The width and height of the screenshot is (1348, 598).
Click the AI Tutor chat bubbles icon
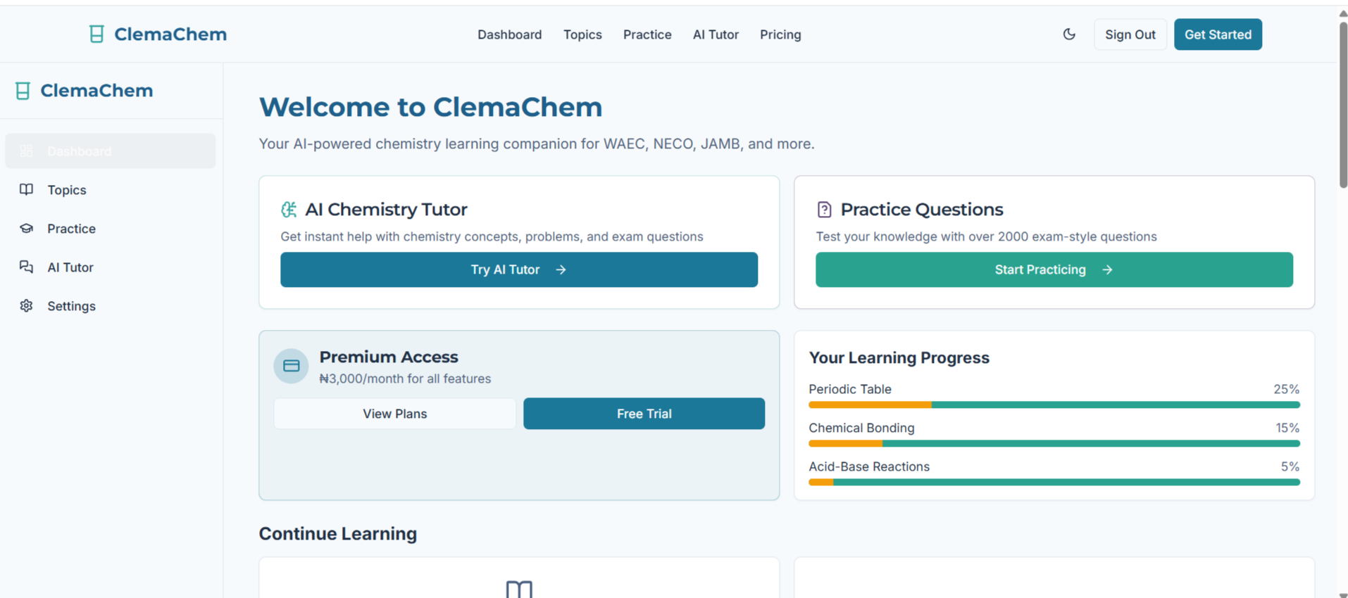click(26, 267)
